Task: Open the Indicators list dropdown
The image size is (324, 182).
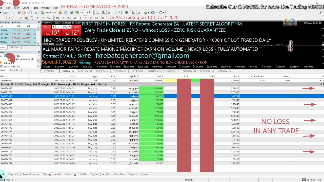Action: [x=146, y=12]
